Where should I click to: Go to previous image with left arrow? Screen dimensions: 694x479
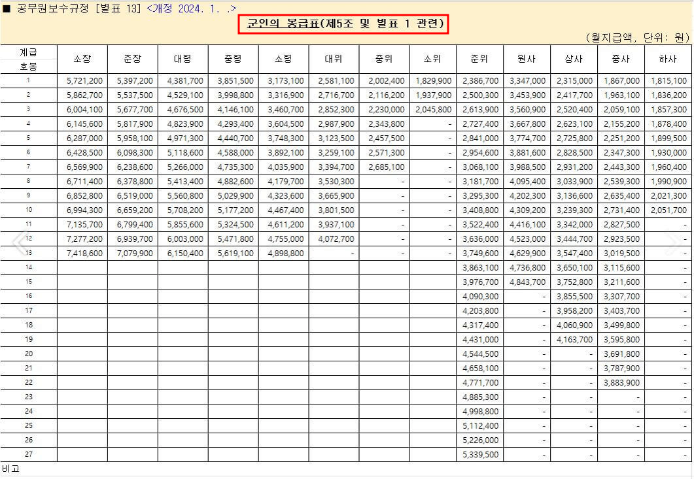click(20, 242)
